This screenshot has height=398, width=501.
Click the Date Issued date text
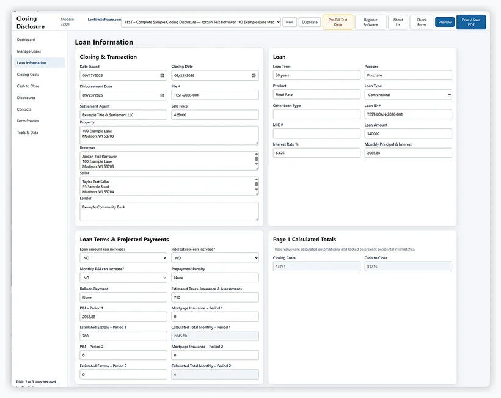point(93,75)
